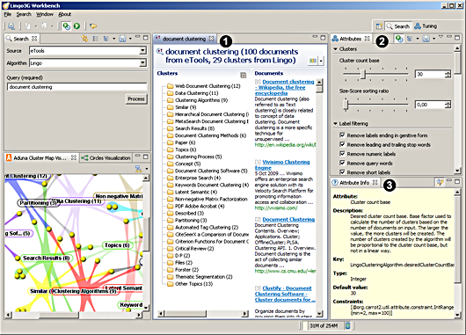The width and height of the screenshot is (466, 335).
Task: Switch to Tuning perspective
Action: click(x=426, y=26)
